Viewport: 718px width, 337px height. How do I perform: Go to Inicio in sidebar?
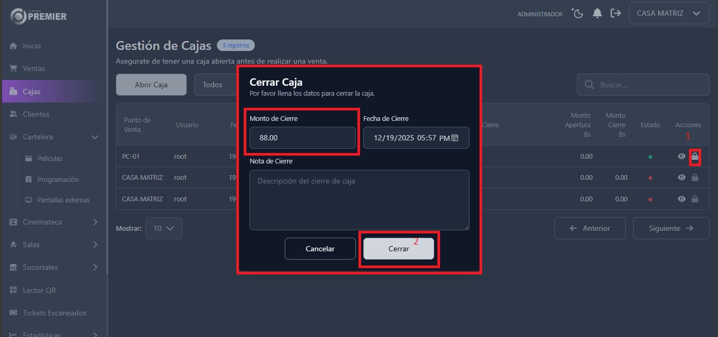point(32,46)
